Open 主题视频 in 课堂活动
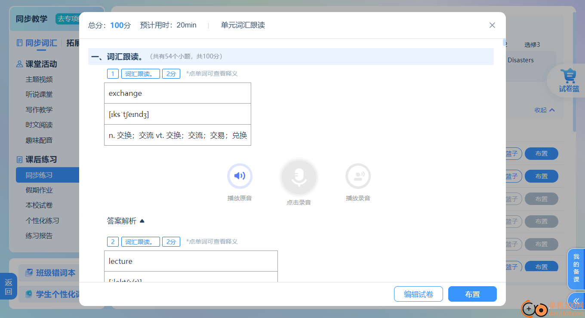585x318 pixels. [39, 79]
